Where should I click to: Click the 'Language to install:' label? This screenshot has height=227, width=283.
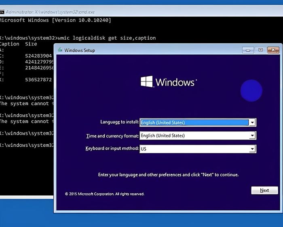[x=120, y=122]
